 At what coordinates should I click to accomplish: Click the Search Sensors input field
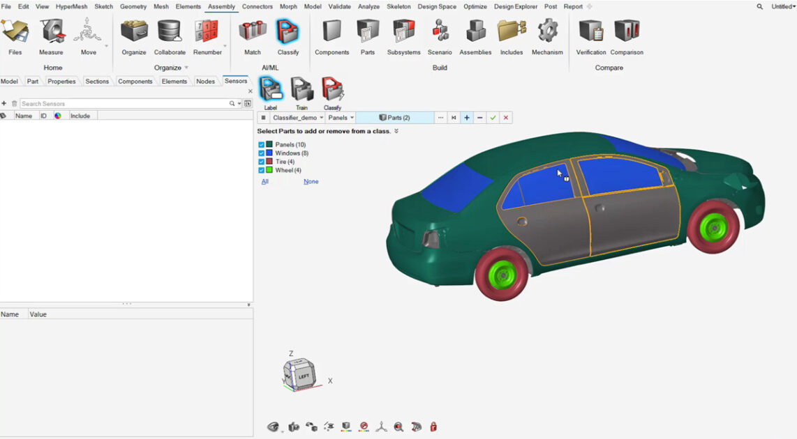126,104
